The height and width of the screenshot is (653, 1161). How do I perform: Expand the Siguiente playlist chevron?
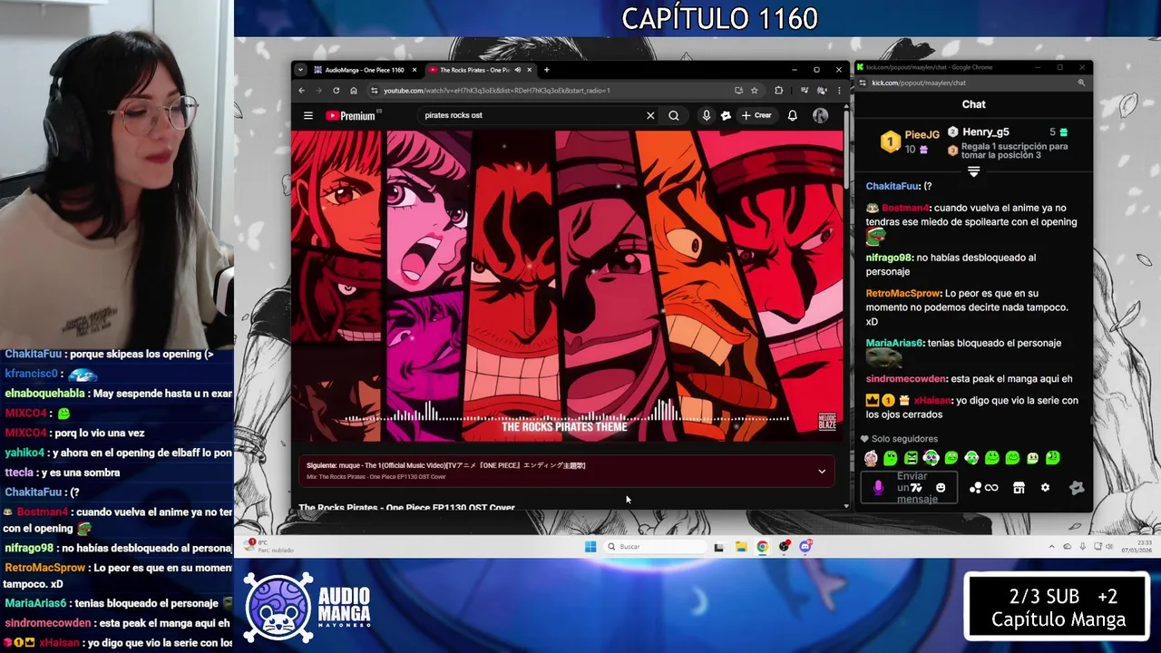point(822,471)
